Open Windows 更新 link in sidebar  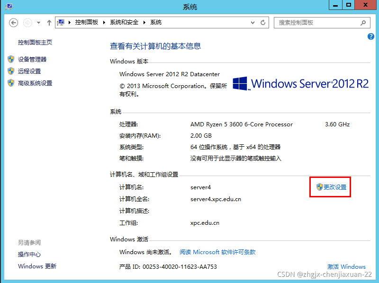click(x=37, y=266)
